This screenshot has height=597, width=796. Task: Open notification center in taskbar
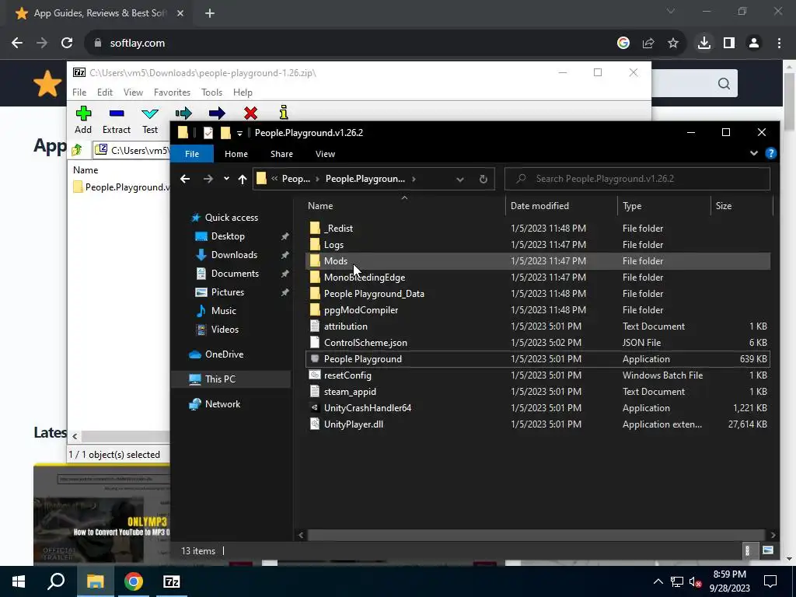770,581
